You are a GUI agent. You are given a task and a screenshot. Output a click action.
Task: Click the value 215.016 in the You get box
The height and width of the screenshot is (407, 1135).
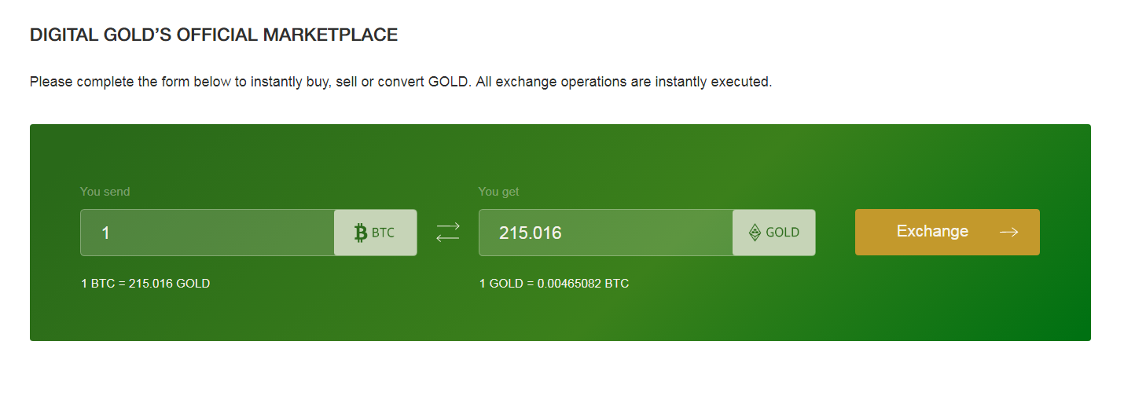tap(531, 233)
